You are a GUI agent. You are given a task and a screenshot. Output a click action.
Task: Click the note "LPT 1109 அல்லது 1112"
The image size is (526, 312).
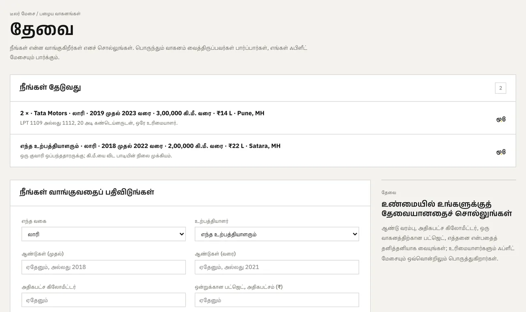pyautogui.click(x=99, y=123)
